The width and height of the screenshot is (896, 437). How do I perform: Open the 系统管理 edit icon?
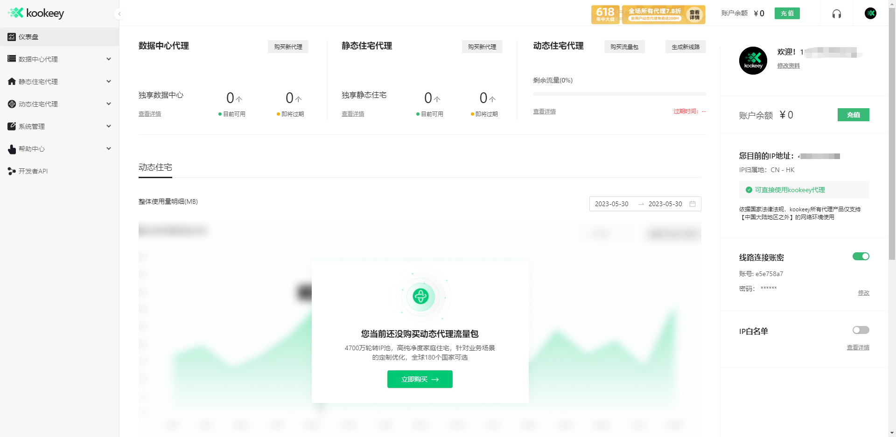[x=11, y=126]
